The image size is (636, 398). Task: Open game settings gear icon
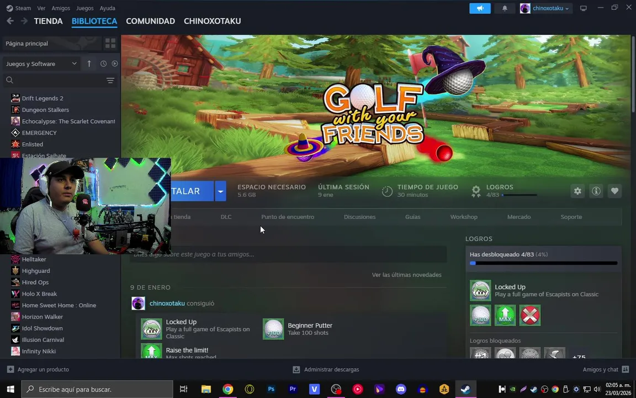tap(577, 191)
